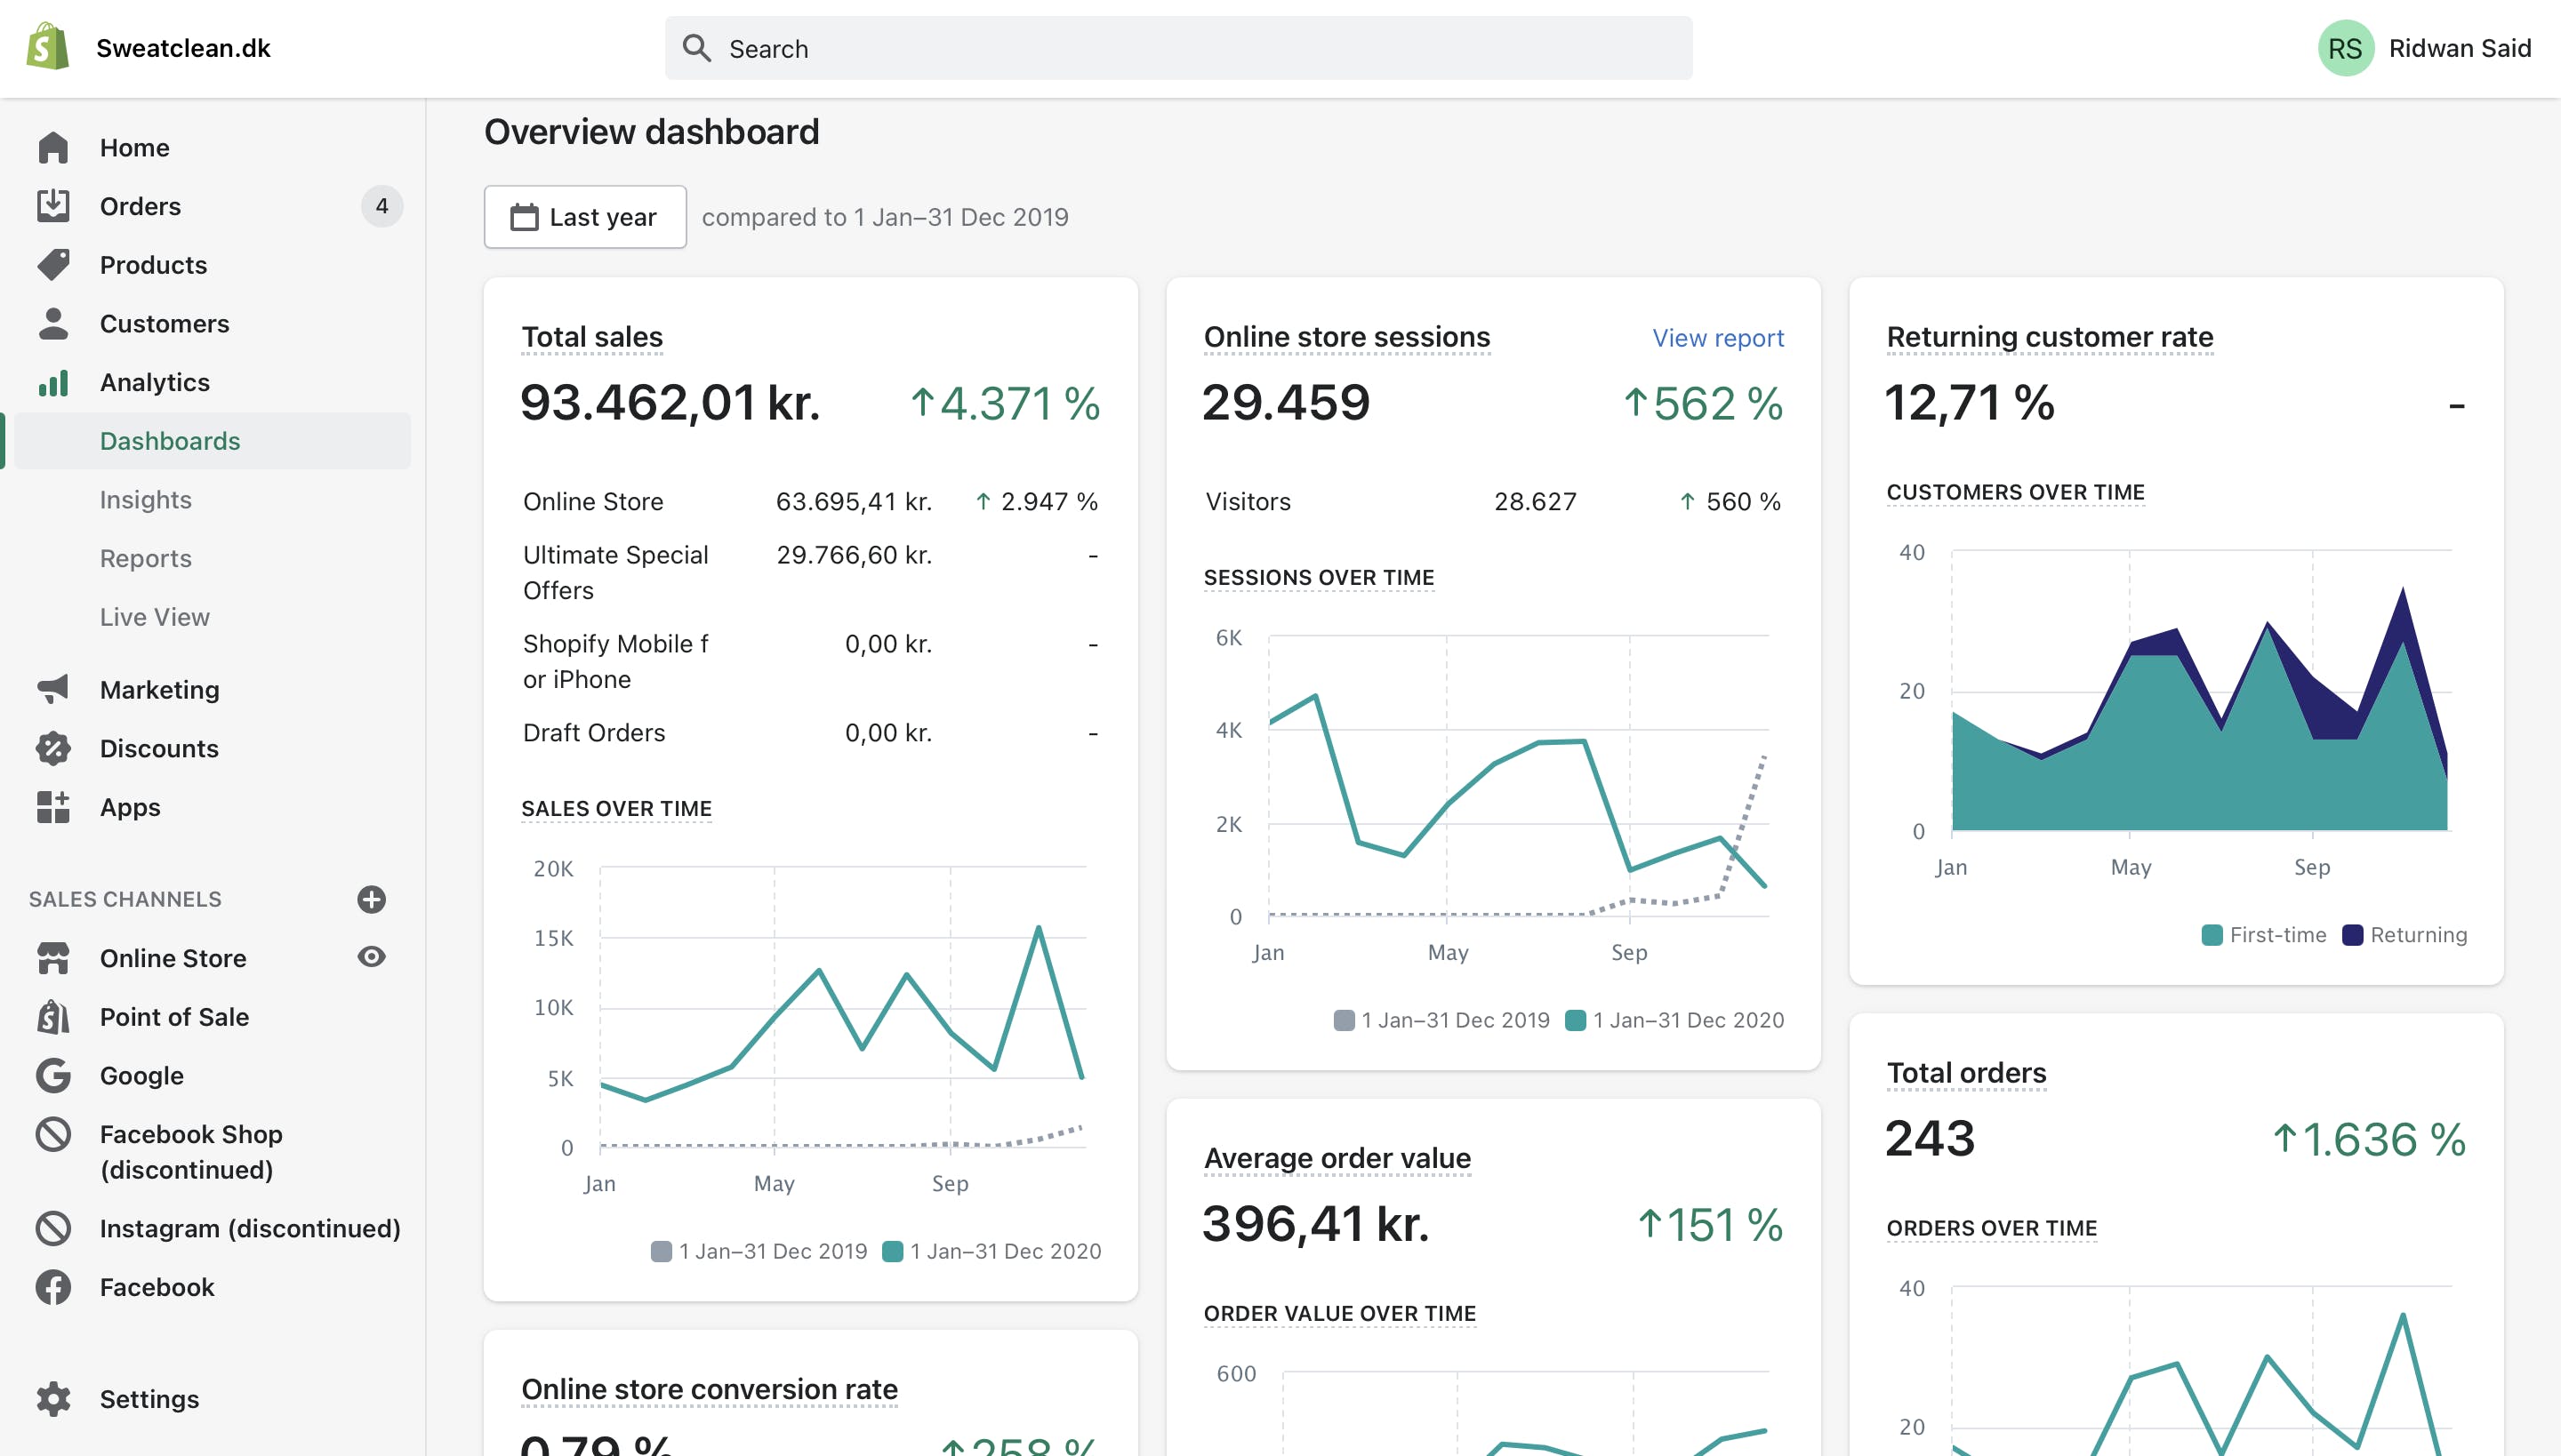Toggle First-time customers legend swatch

2212,935
